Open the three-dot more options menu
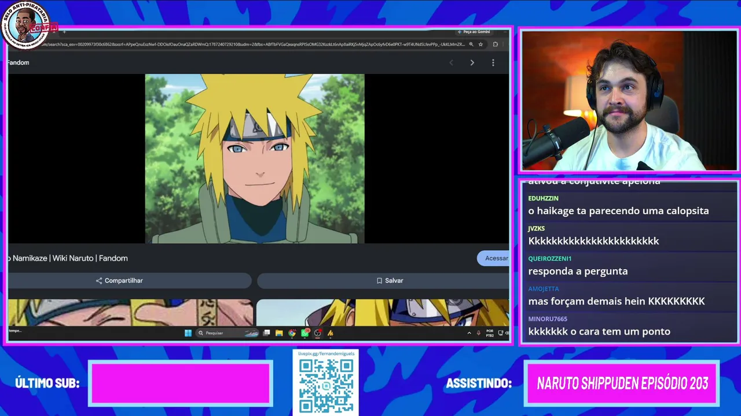Image resolution: width=741 pixels, height=416 pixels. pyautogui.click(x=493, y=62)
